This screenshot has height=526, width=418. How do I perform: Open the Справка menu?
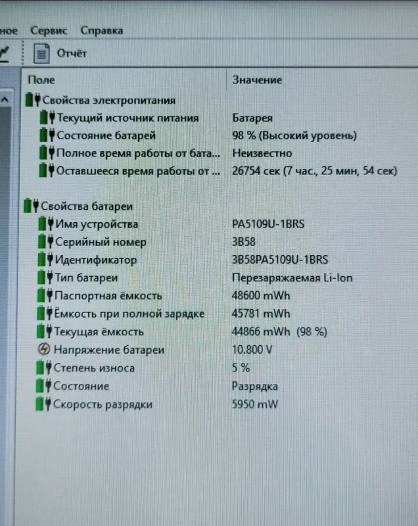tap(101, 30)
